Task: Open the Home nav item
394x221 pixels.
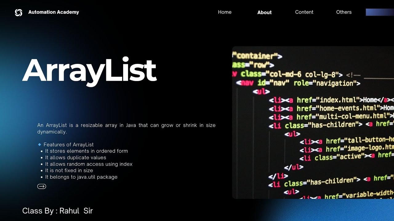Action: [x=225, y=12]
